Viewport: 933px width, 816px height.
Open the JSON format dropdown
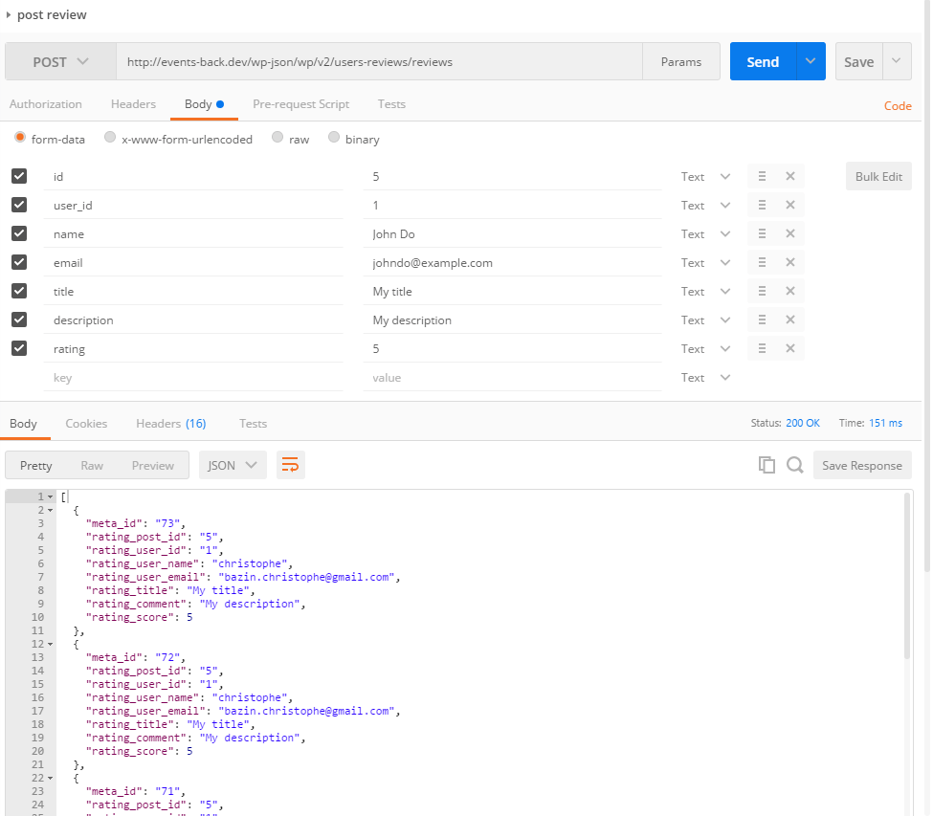pos(233,465)
